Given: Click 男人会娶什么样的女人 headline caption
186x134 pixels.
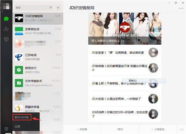Looking at the screenshot, I should (x=108, y=41).
